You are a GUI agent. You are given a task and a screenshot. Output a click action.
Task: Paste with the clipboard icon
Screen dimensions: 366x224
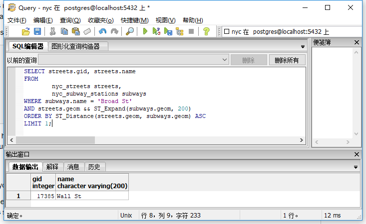click(x=75, y=31)
